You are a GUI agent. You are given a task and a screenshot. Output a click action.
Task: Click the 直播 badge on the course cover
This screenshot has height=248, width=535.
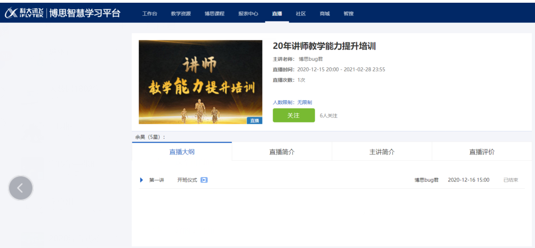[255, 120]
